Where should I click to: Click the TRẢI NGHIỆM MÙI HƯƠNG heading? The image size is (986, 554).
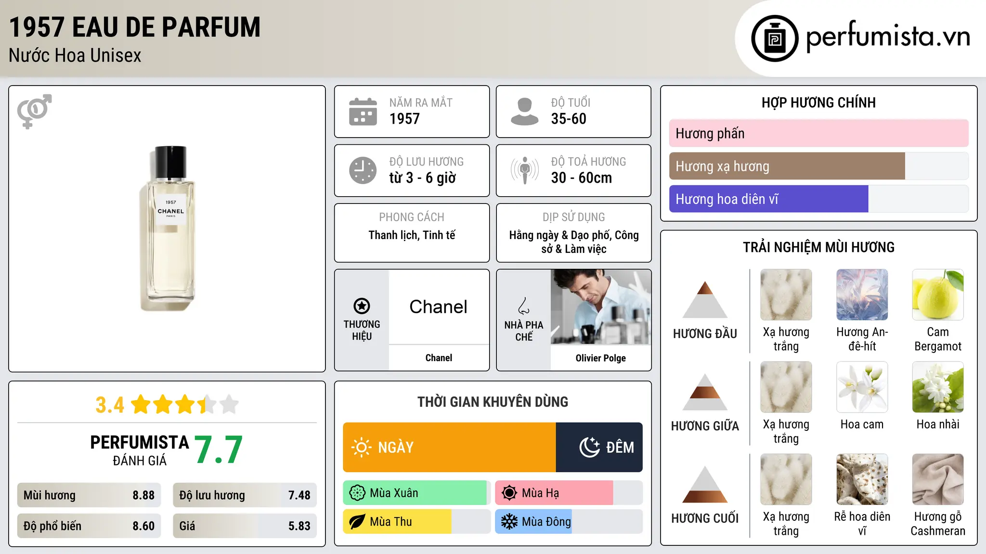coord(818,247)
